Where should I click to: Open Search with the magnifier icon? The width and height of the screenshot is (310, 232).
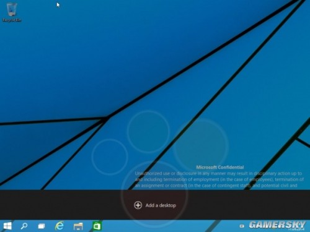(x=24, y=226)
